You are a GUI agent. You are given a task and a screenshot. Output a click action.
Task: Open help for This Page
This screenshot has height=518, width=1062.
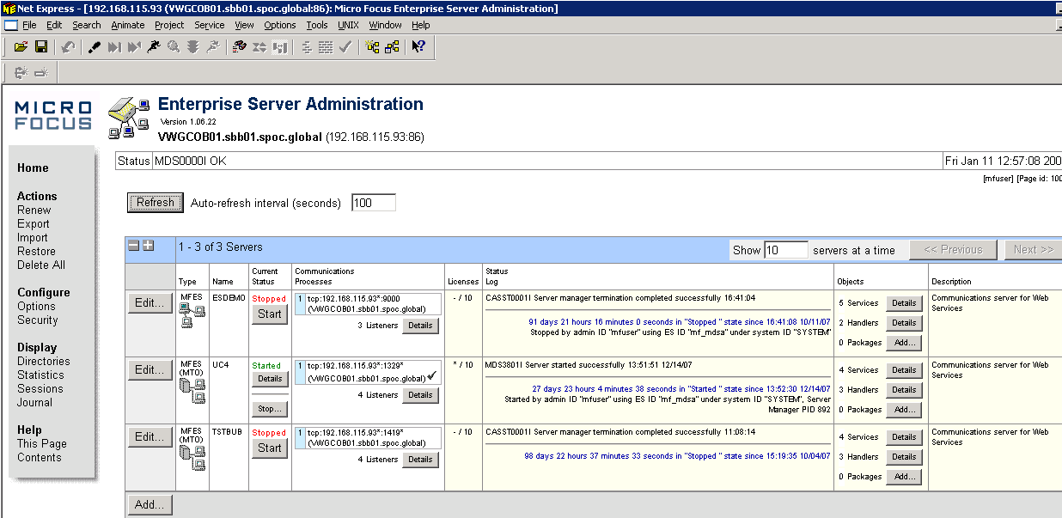click(42, 443)
